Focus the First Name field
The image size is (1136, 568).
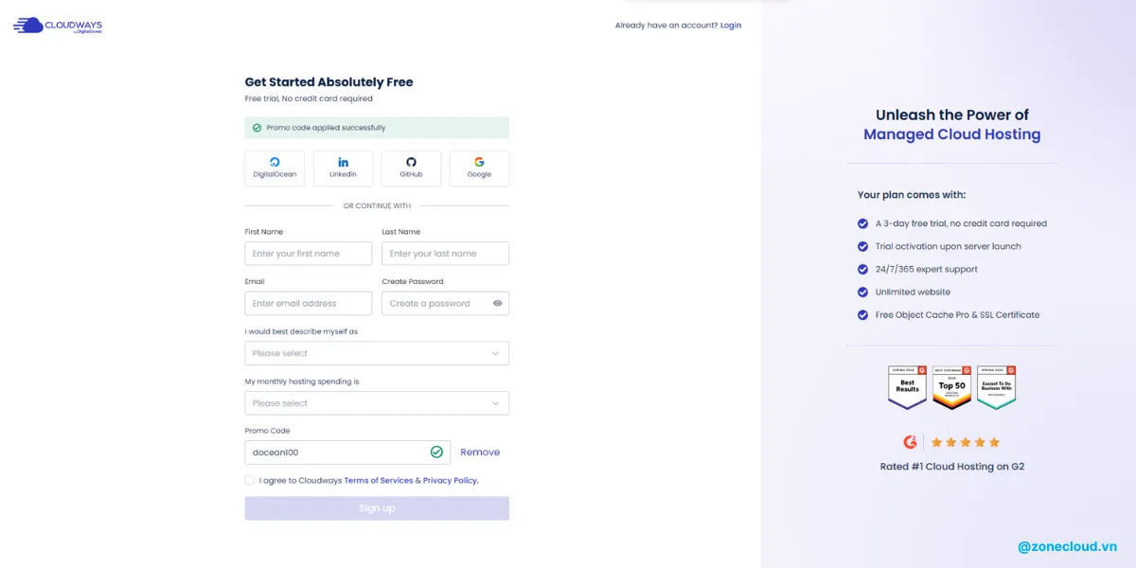tap(309, 254)
